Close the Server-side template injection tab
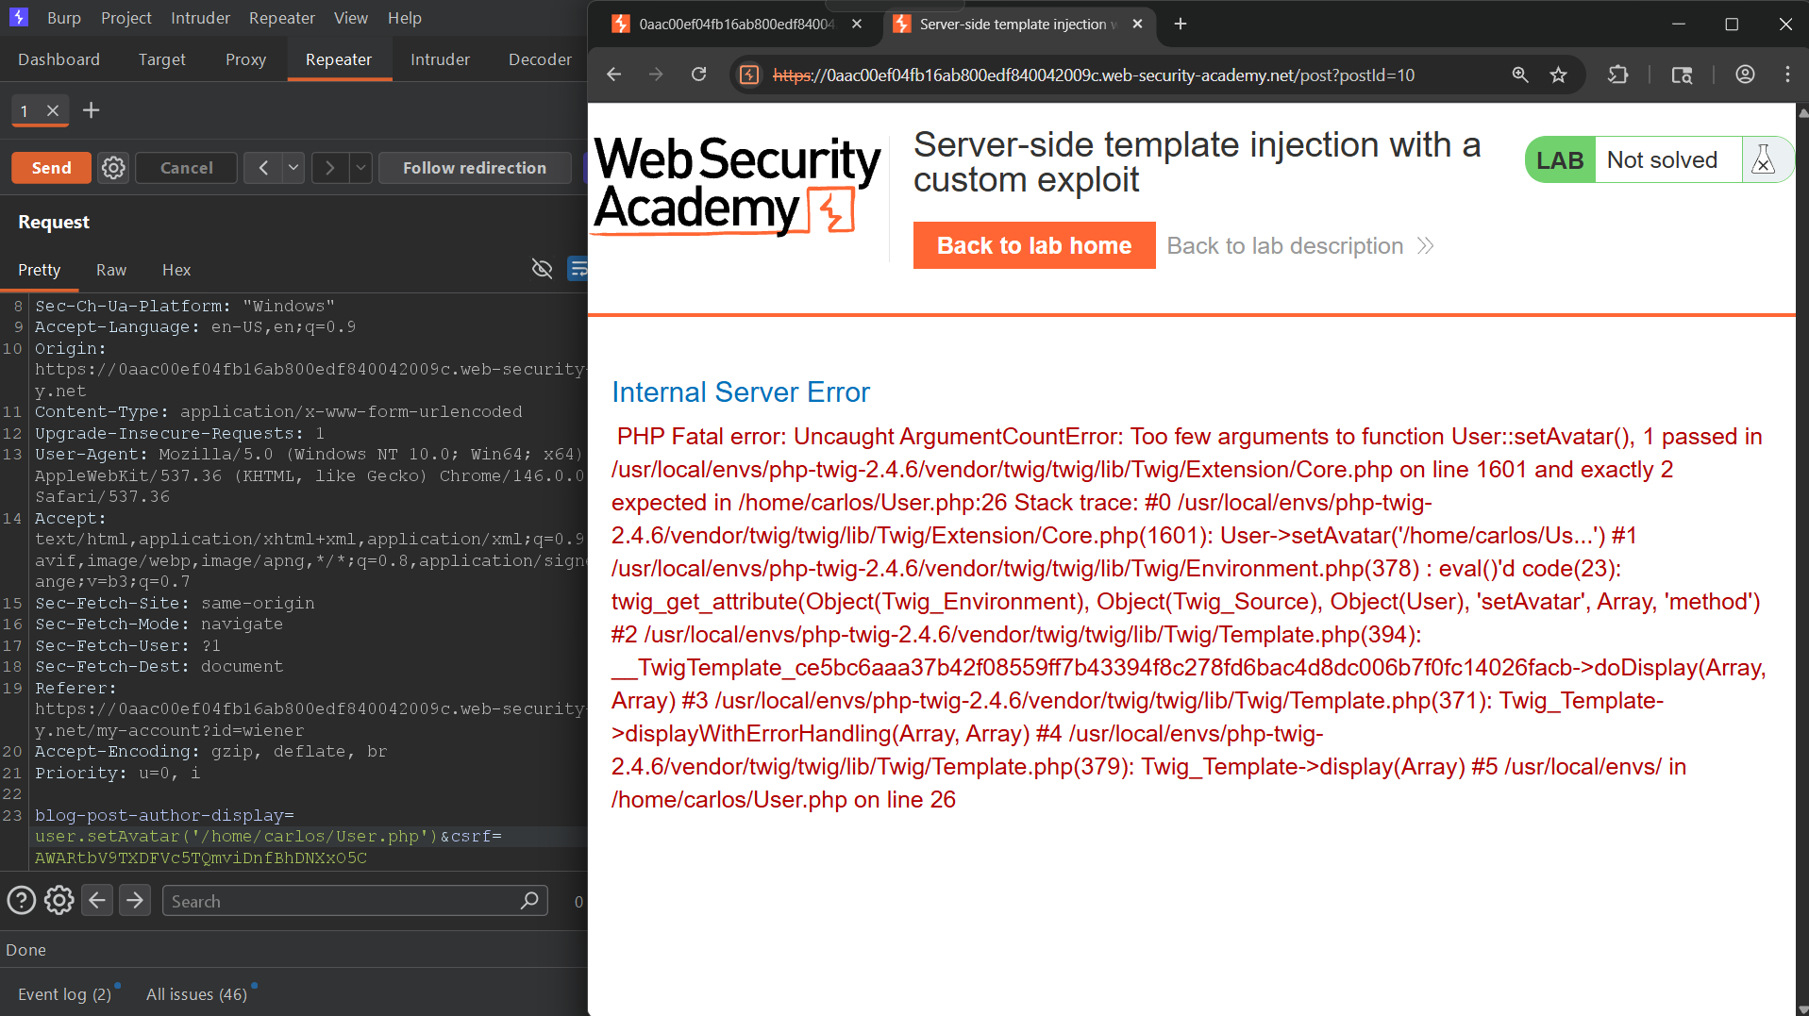Viewport: 1809px width, 1016px height. click(1137, 24)
